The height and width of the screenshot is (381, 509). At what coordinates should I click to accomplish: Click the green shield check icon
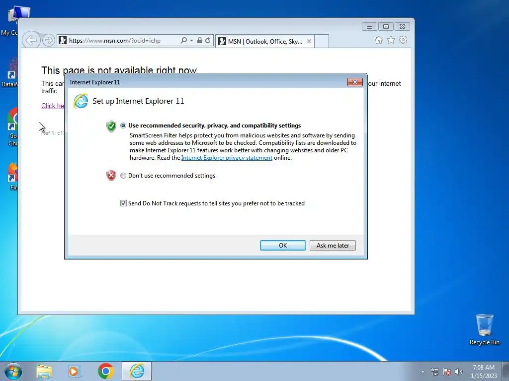[x=111, y=126]
